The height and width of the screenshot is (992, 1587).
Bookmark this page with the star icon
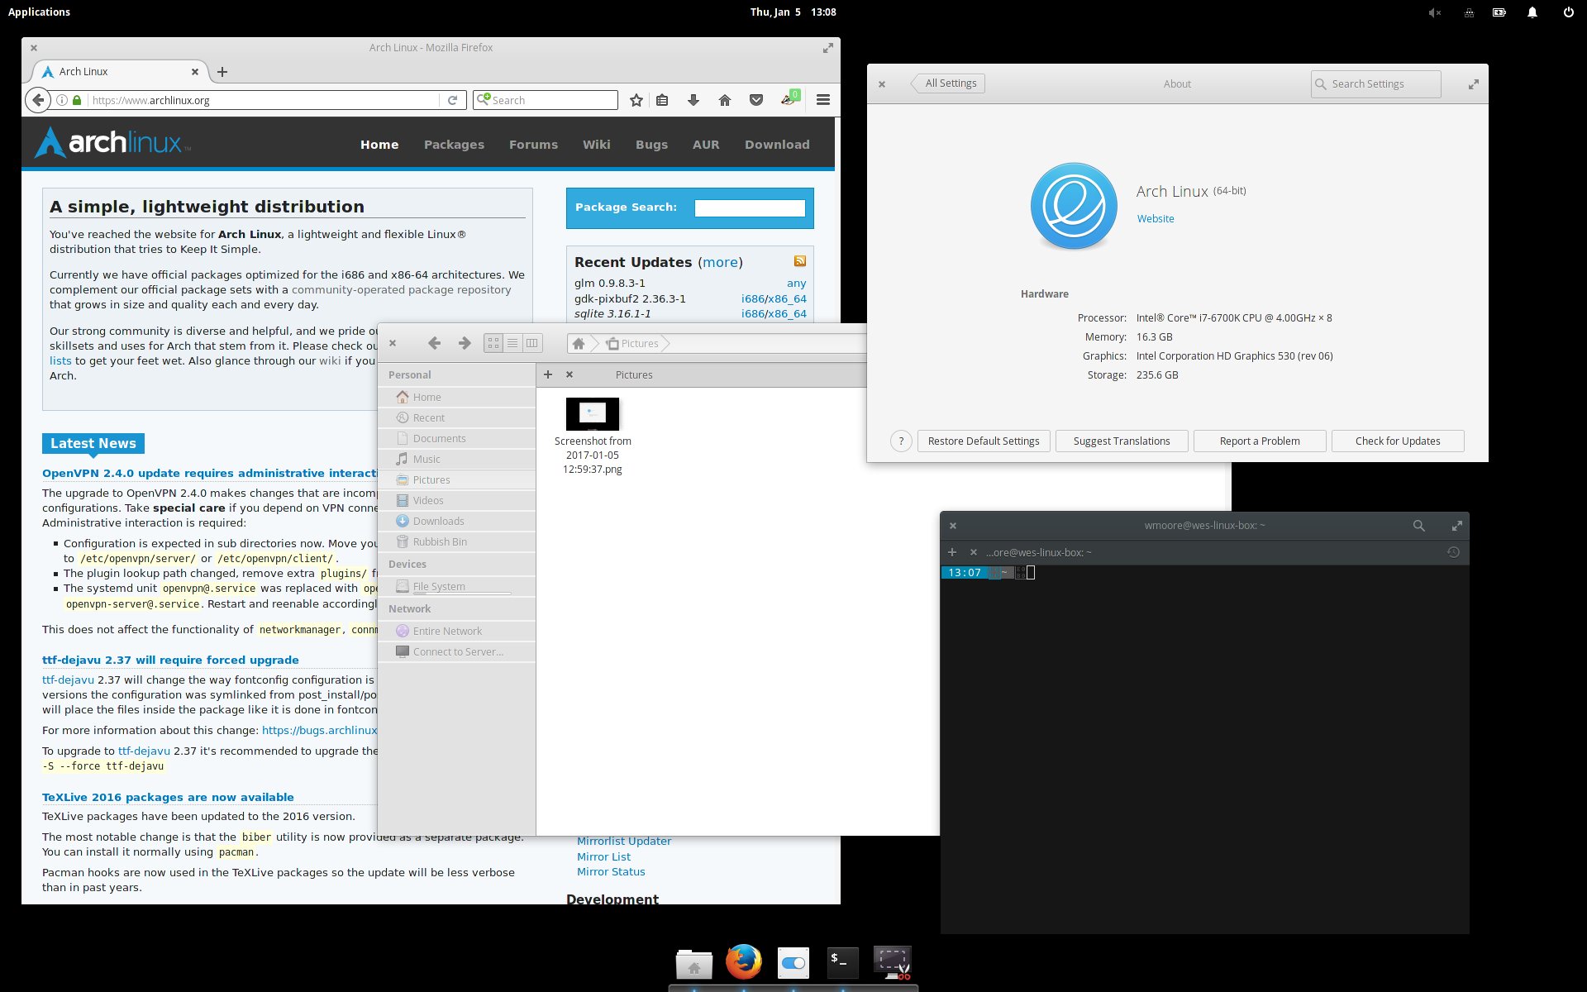636,100
